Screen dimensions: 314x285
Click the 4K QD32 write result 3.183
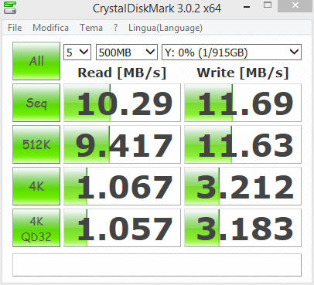point(243,228)
